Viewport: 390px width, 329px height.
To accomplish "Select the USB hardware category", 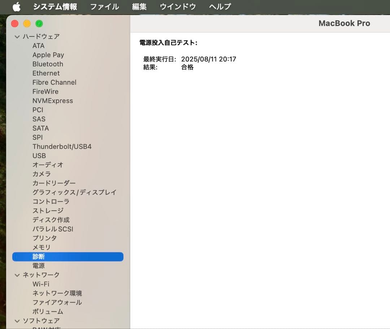I will [x=39, y=156].
